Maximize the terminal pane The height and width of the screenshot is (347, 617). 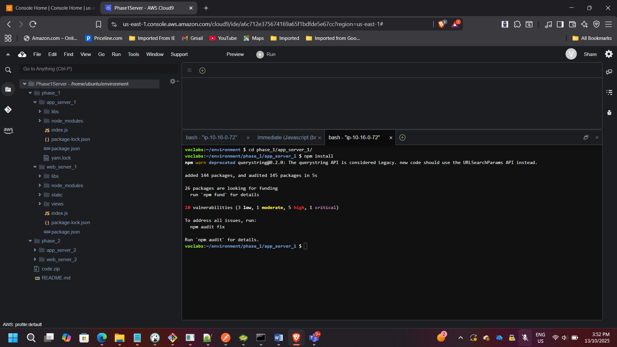pyautogui.click(x=586, y=138)
